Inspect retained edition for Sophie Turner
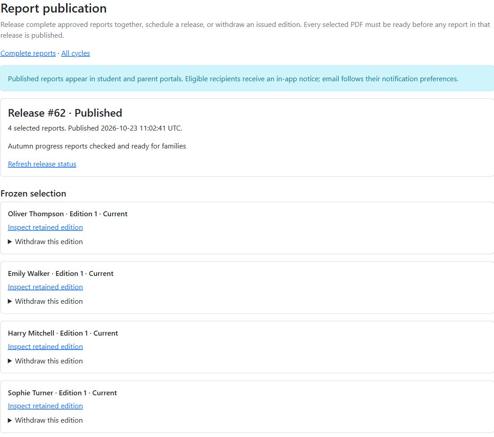 click(x=45, y=406)
